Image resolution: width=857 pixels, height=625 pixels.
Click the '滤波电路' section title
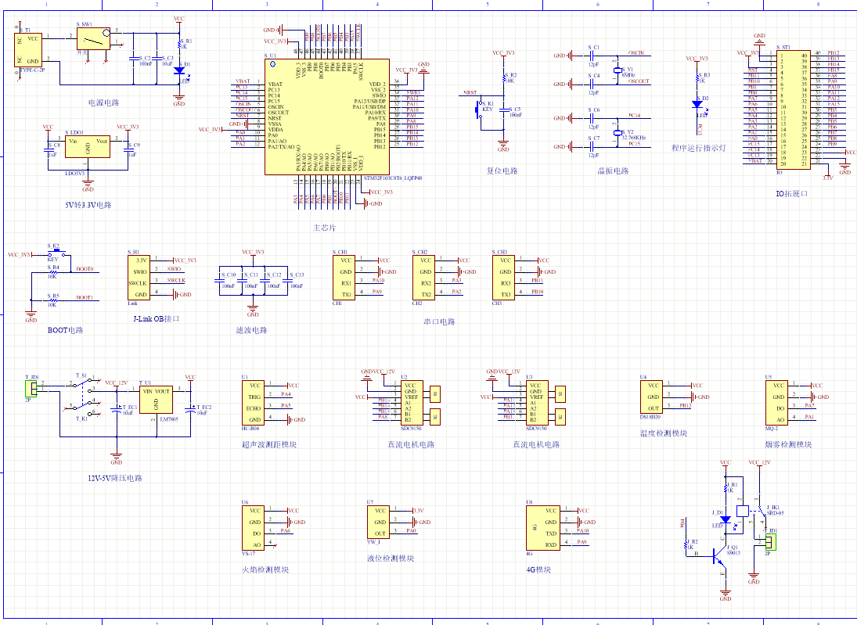(251, 330)
